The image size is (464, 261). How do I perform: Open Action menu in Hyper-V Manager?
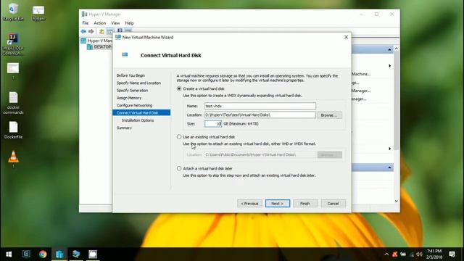point(100,23)
